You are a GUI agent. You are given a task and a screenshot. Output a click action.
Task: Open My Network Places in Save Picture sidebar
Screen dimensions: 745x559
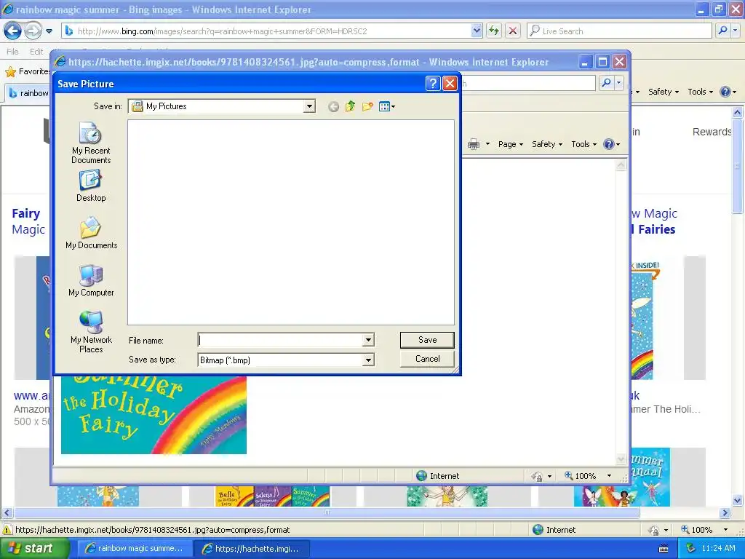[x=91, y=332]
